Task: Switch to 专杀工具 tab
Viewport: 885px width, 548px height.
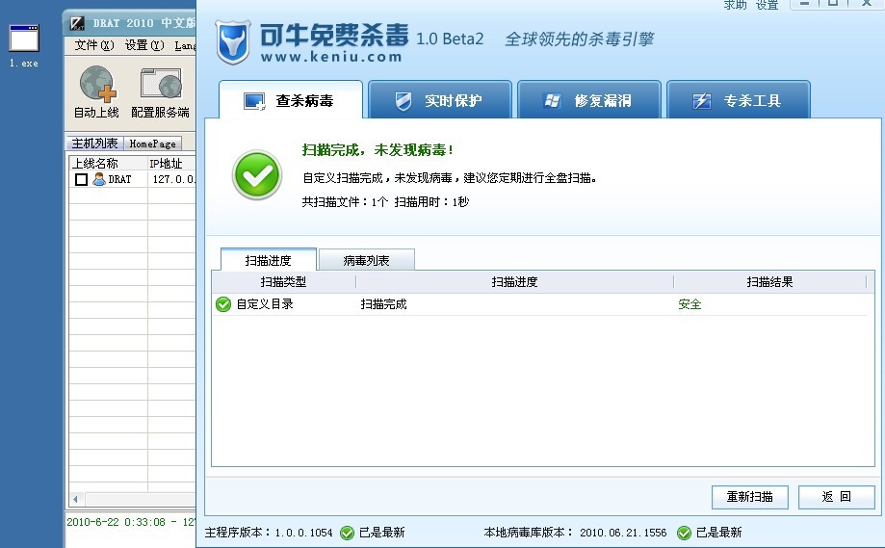Action: [x=739, y=100]
